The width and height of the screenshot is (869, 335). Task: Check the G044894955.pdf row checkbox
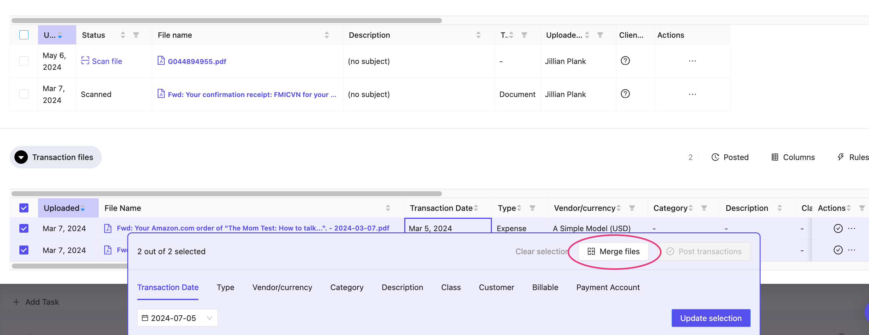click(x=24, y=61)
